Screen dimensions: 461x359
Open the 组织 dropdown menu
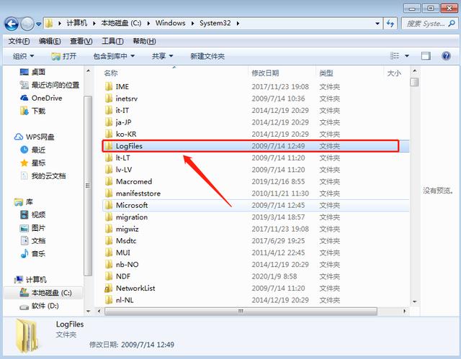(23, 56)
